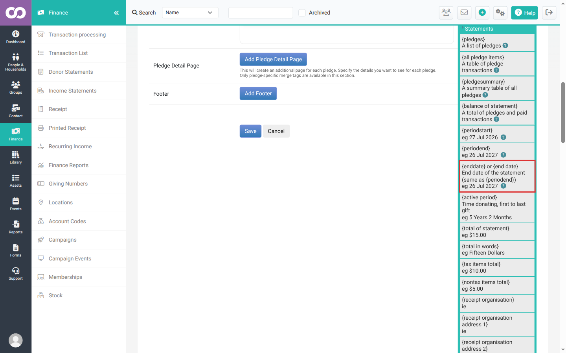
Task: Click help icon for {enddate} tag
Action: [x=504, y=186]
